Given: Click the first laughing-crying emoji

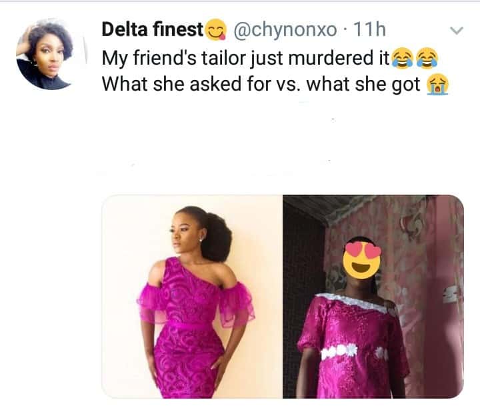Looking at the screenshot, I should click(402, 59).
